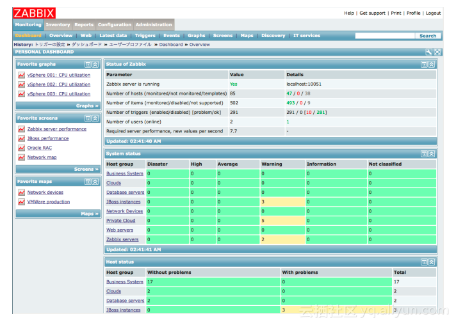Switch to the Reports tab
This screenshot has width=456, height=325.
[84, 25]
